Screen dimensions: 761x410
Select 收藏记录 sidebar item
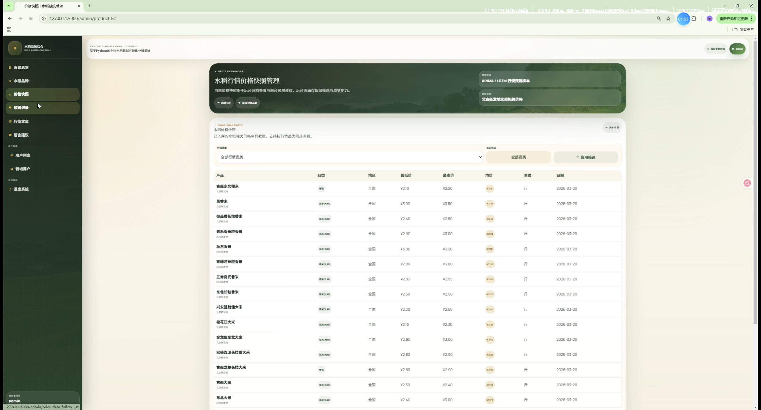(21, 108)
